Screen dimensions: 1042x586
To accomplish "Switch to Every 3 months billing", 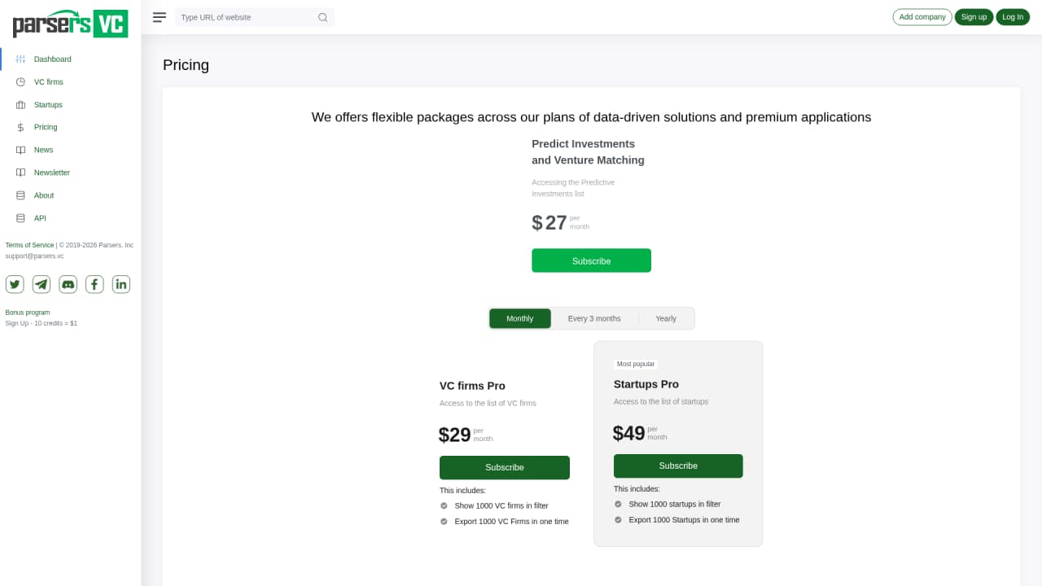I will (594, 318).
